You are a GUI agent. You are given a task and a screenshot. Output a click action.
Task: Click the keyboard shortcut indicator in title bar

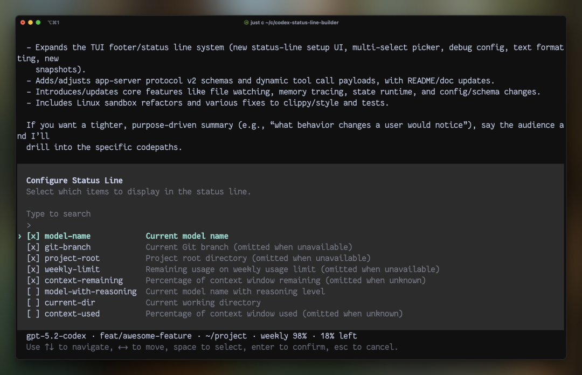point(53,23)
